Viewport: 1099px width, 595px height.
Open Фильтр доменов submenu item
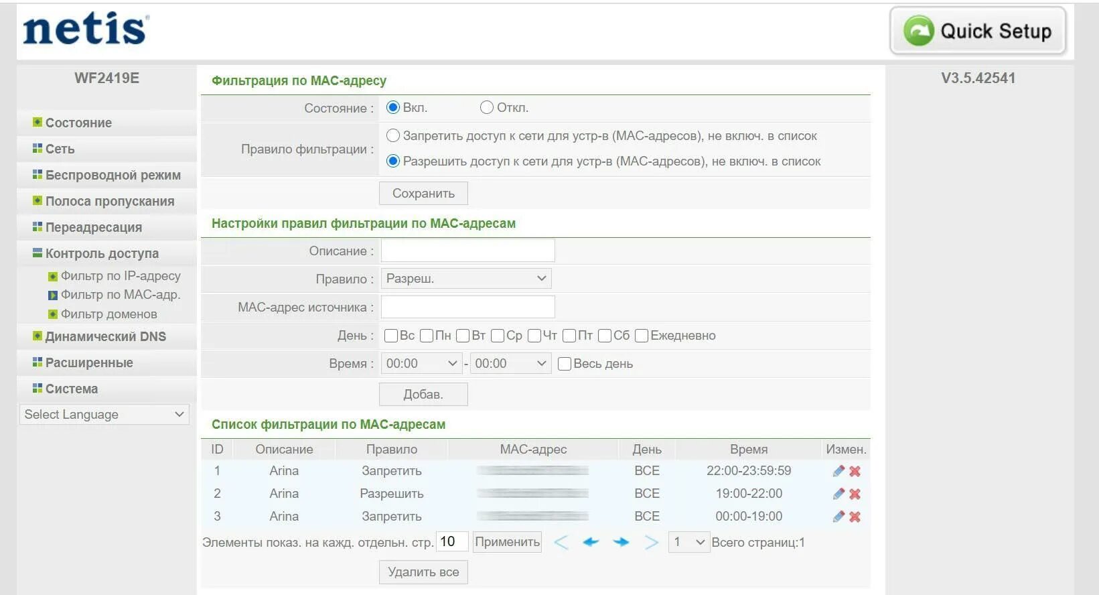(x=108, y=314)
